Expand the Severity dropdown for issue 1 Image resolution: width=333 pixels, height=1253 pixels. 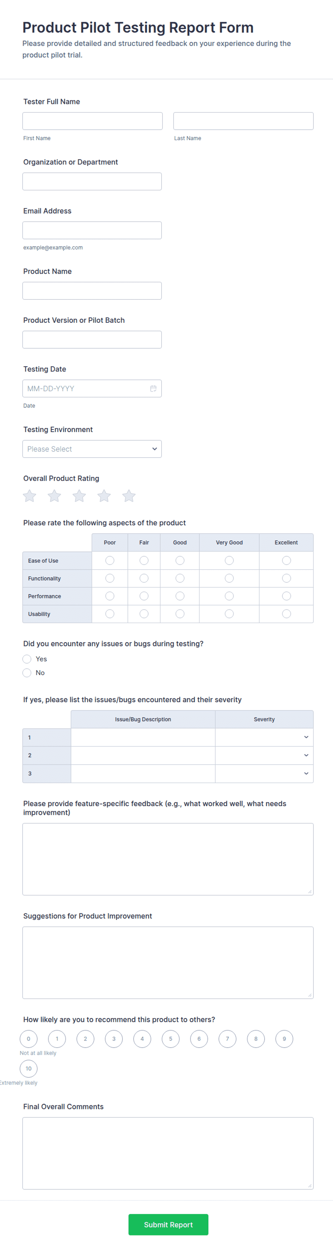coord(264,737)
